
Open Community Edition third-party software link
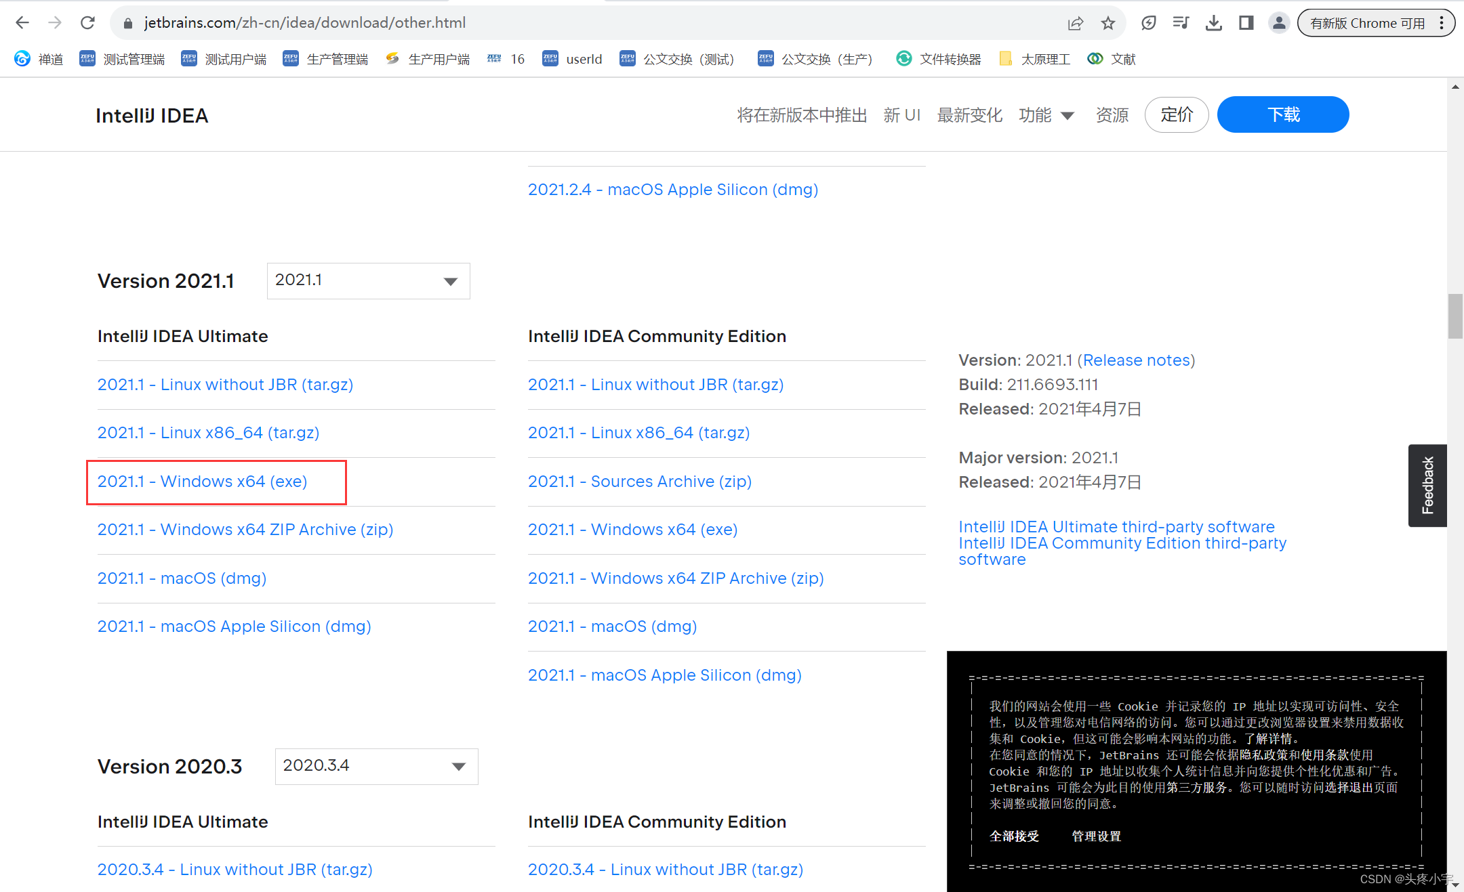tap(1122, 551)
